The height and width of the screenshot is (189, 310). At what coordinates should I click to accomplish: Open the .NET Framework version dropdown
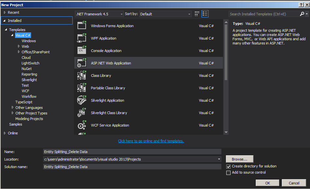[x=99, y=14]
